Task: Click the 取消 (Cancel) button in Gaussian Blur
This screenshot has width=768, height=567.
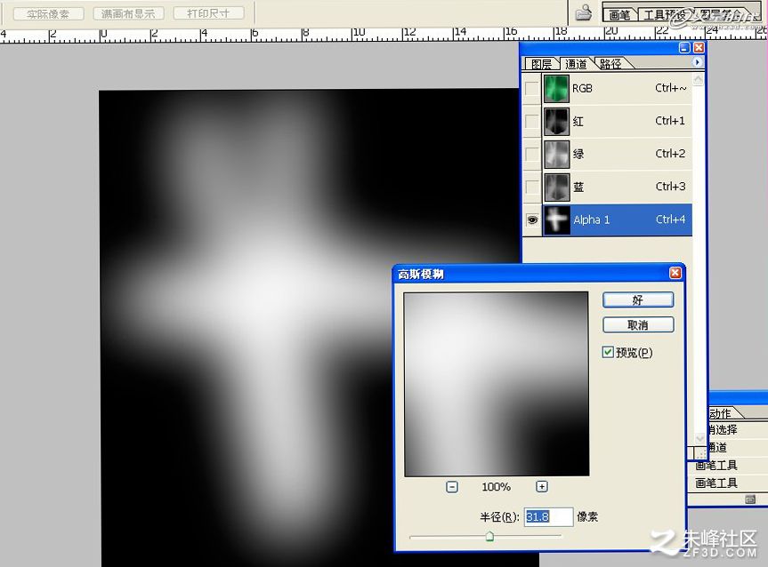Action: 638,325
